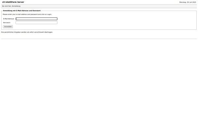Select the date text 'Dienstag, 29. Juli 2025'

pos(188,2)
